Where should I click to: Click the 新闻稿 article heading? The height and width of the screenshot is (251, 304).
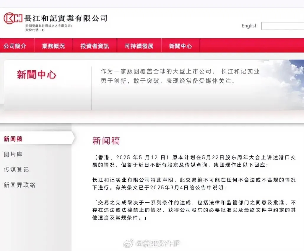tap(106, 141)
